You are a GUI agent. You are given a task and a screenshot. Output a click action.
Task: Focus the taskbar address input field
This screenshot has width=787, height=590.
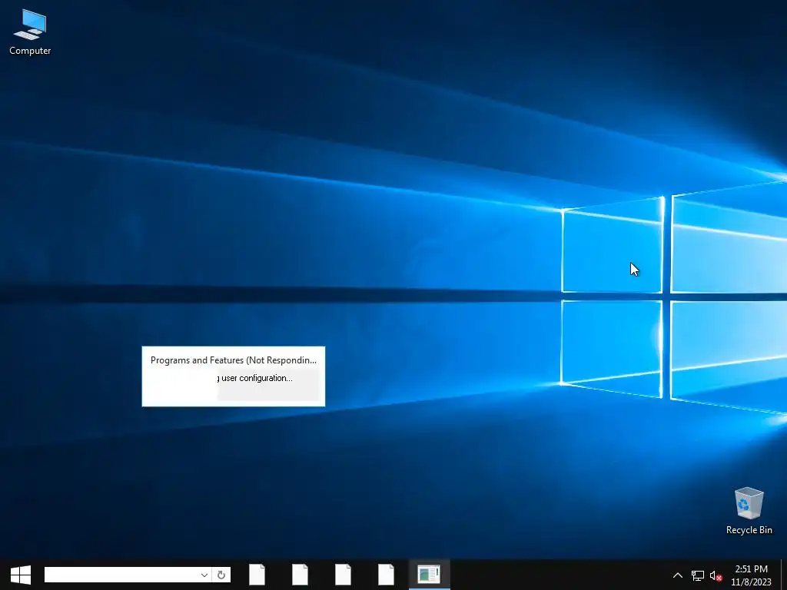click(121, 575)
